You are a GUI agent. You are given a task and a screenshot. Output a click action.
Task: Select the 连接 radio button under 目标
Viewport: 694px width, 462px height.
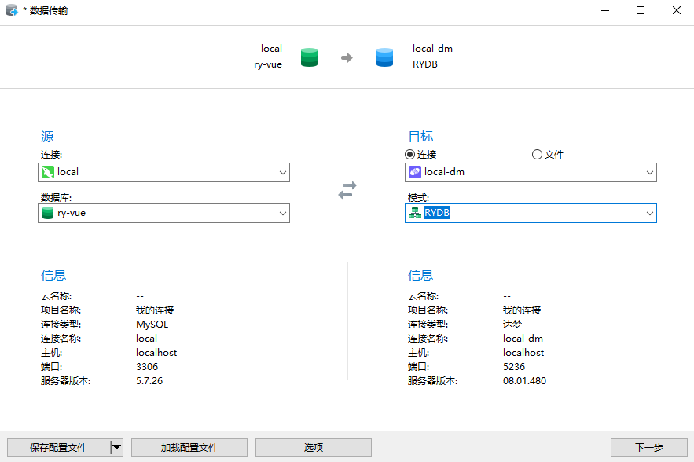(x=406, y=154)
